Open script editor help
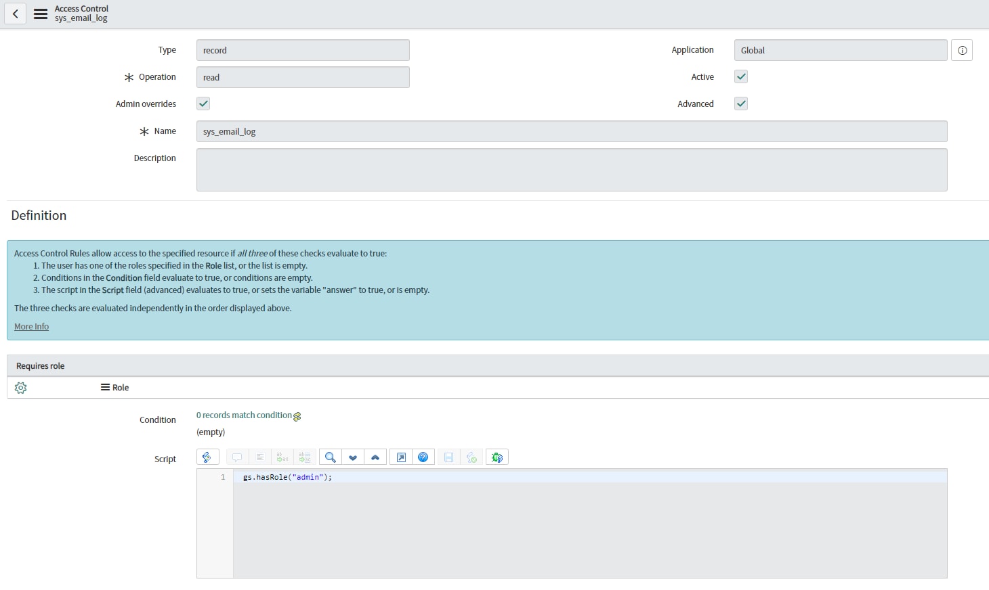Screen dimensions: 989x590 (423, 457)
